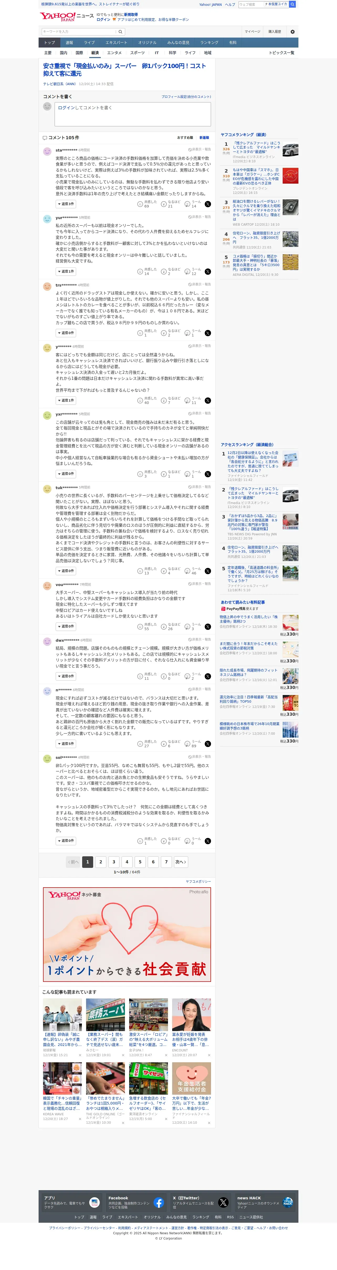Open the 速報 tab in blue nav
The width and height of the screenshot is (337, 1270).
click(70, 42)
